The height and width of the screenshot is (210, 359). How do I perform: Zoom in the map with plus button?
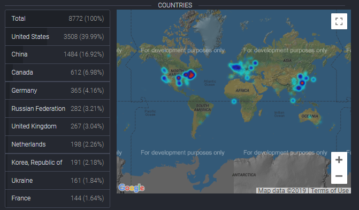pyautogui.click(x=339, y=159)
